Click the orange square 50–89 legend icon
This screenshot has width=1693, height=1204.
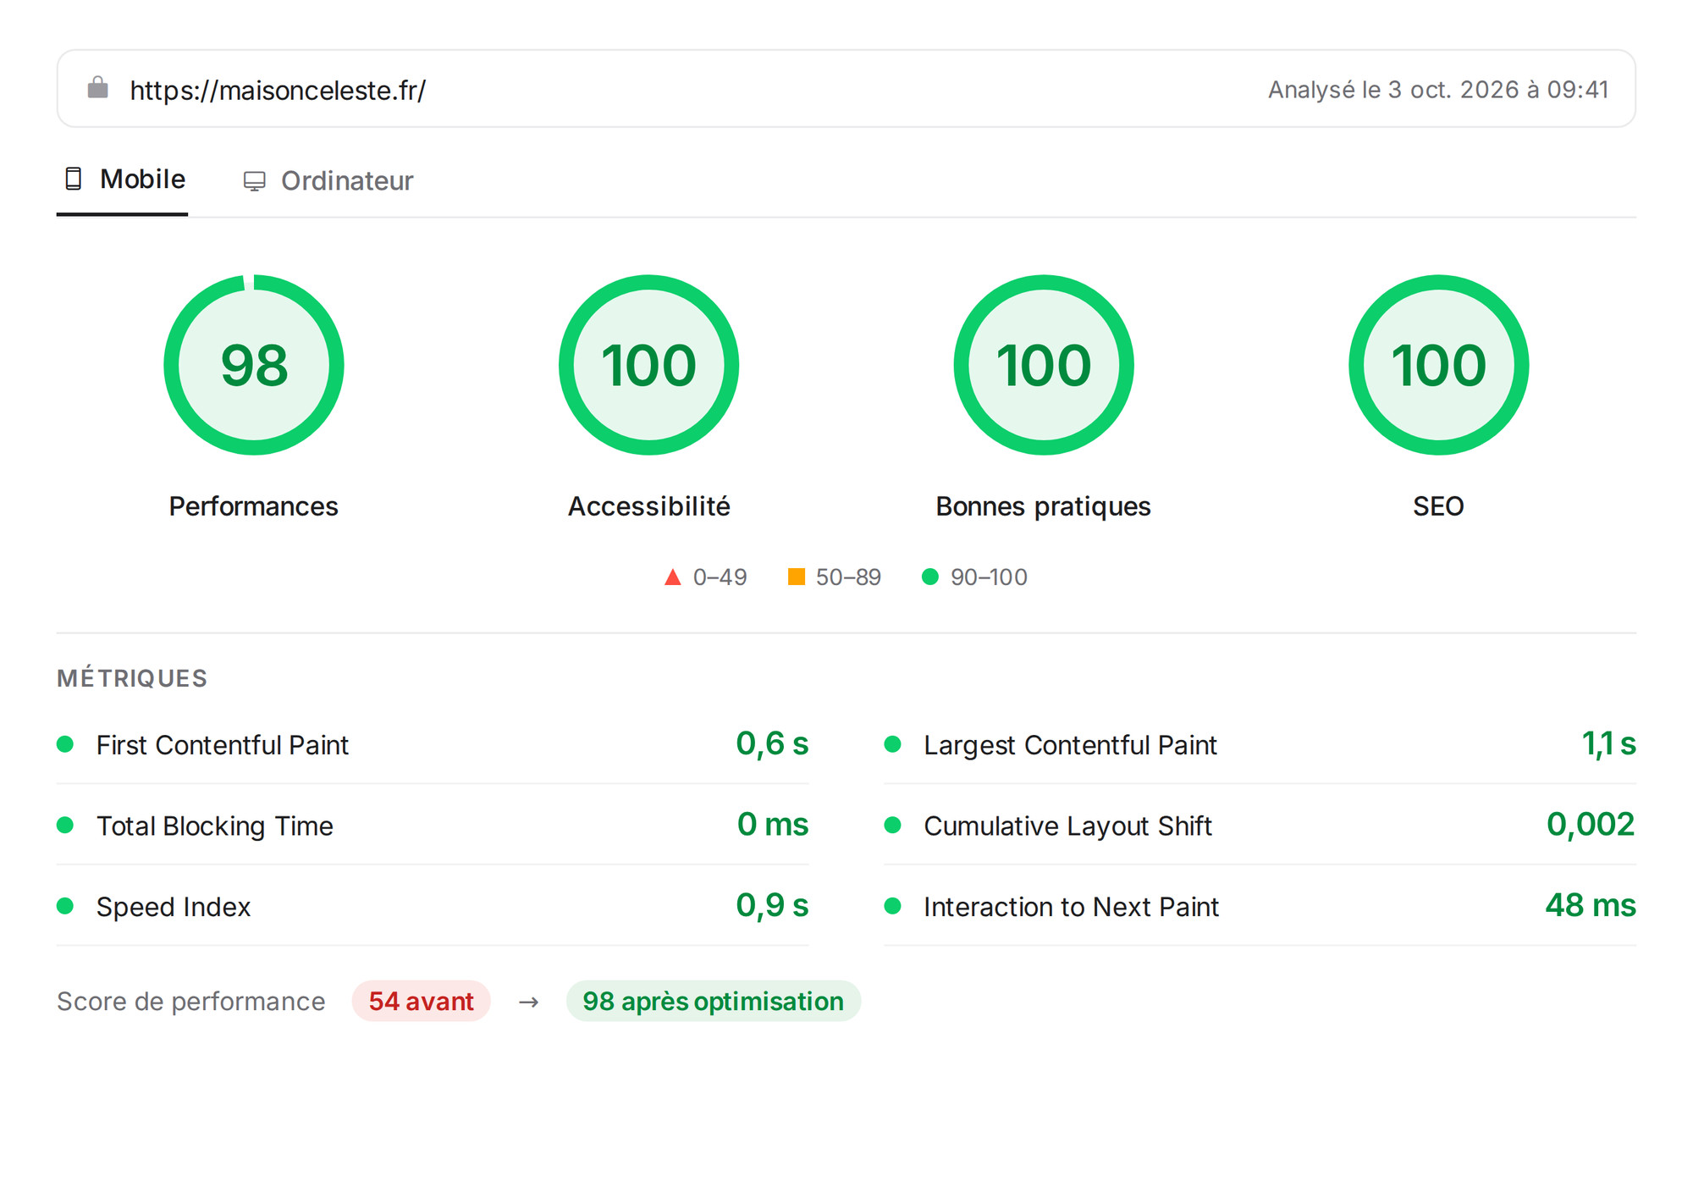click(797, 577)
